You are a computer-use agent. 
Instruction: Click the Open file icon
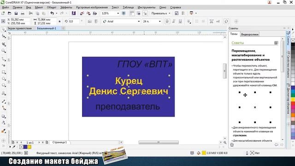9,13
